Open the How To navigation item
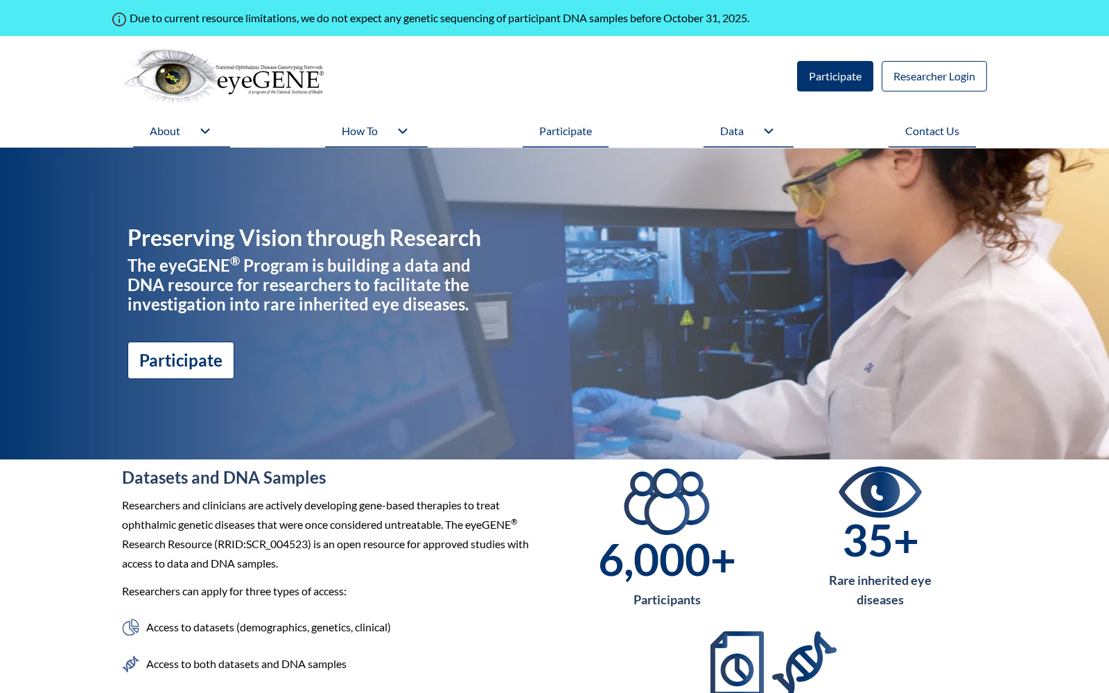The image size is (1109, 693). point(360,131)
